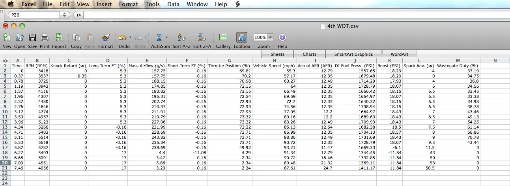Click the New workbook icon
Viewport: 510px width, 186px height.
pyautogui.click(x=7, y=38)
